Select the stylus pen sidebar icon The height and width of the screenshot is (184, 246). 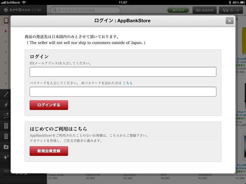click(x=6, y=95)
